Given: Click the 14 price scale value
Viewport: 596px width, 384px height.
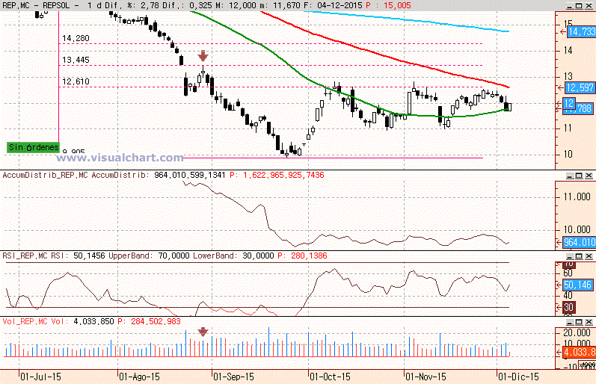Looking at the screenshot, I should click(x=568, y=51).
